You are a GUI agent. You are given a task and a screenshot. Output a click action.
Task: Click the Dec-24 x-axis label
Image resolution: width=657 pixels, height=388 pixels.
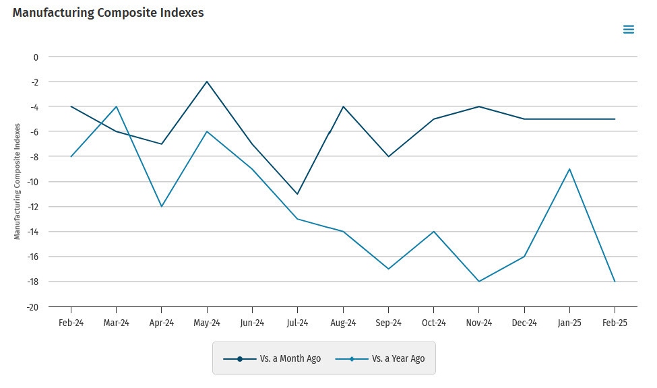tap(524, 323)
